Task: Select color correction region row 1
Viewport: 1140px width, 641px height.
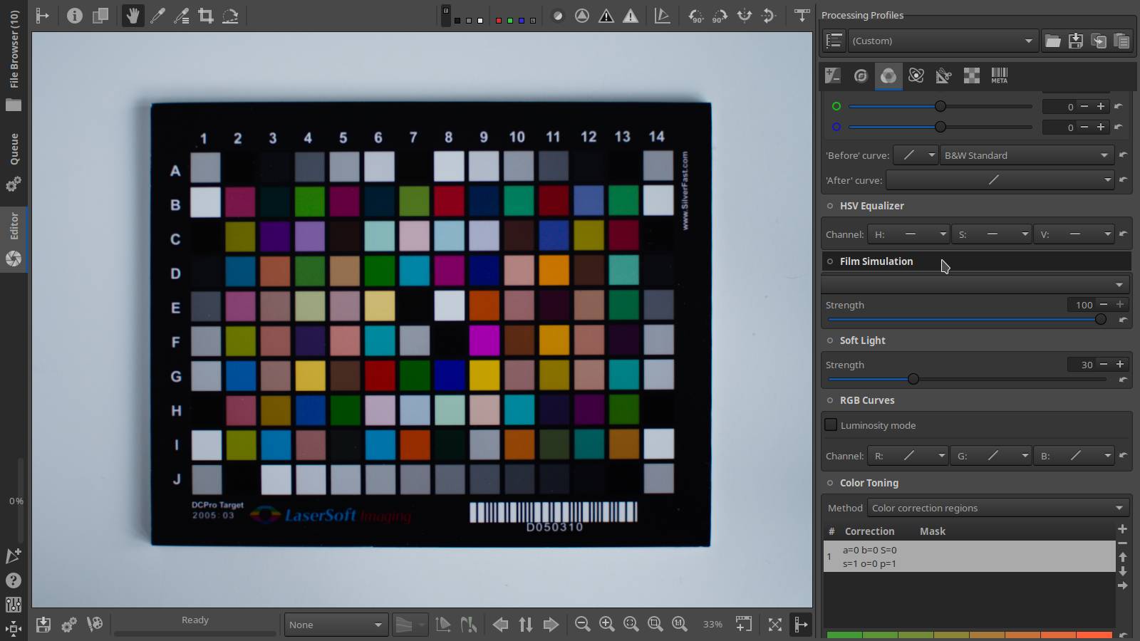Action: click(x=969, y=556)
